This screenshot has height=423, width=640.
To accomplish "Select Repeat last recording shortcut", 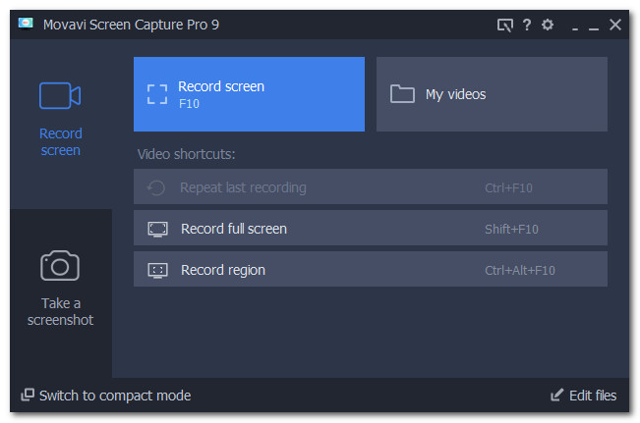I will (371, 187).
